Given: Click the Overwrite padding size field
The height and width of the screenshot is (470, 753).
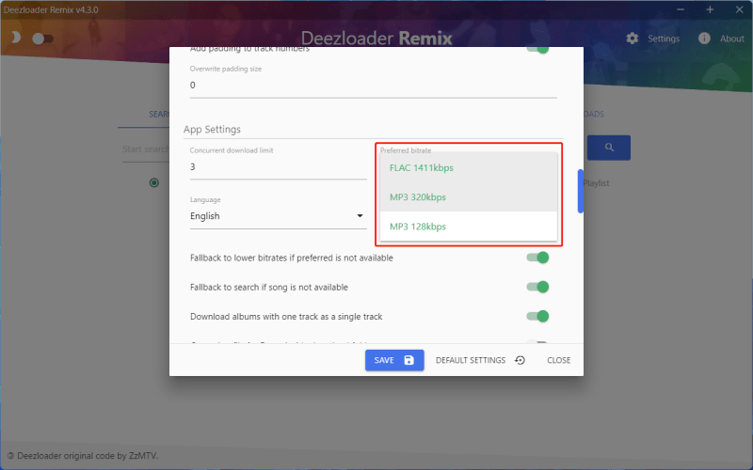Looking at the screenshot, I should (373, 86).
